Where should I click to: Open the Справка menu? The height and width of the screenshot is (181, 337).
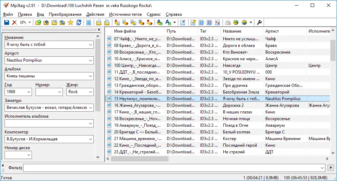(174, 14)
